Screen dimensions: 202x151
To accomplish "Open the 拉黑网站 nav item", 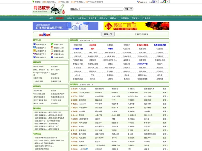I will coord(125,18).
